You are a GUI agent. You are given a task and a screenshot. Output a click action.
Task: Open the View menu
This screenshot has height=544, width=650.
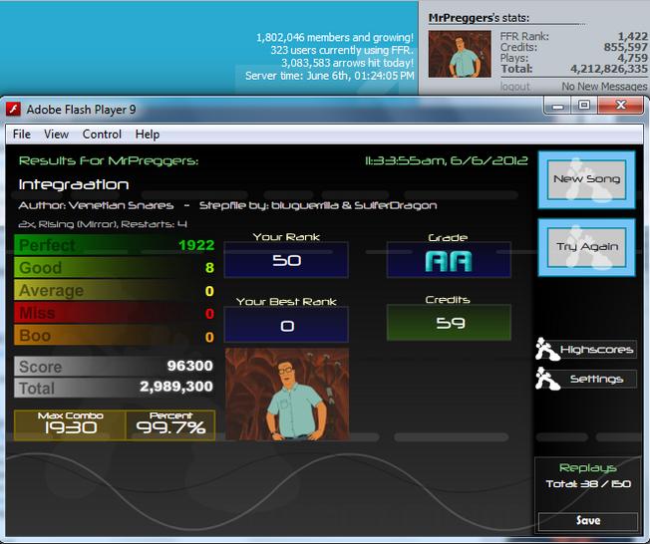pos(57,135)
